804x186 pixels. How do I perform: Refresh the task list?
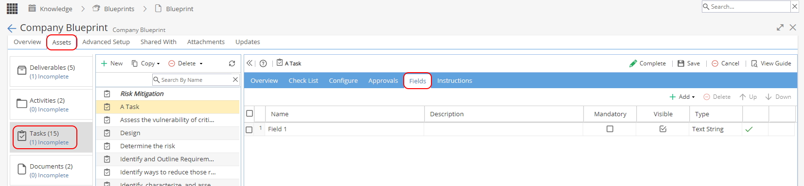tap(232, 63)
